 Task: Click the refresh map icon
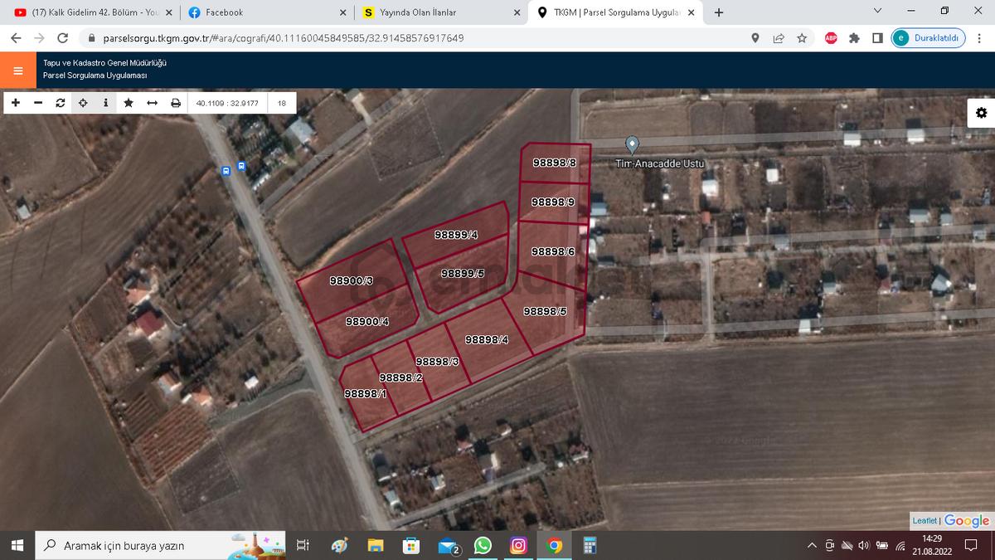click(x=60, y=103)
